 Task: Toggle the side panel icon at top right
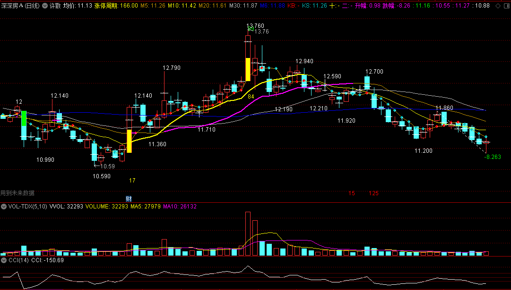point(506,6)
